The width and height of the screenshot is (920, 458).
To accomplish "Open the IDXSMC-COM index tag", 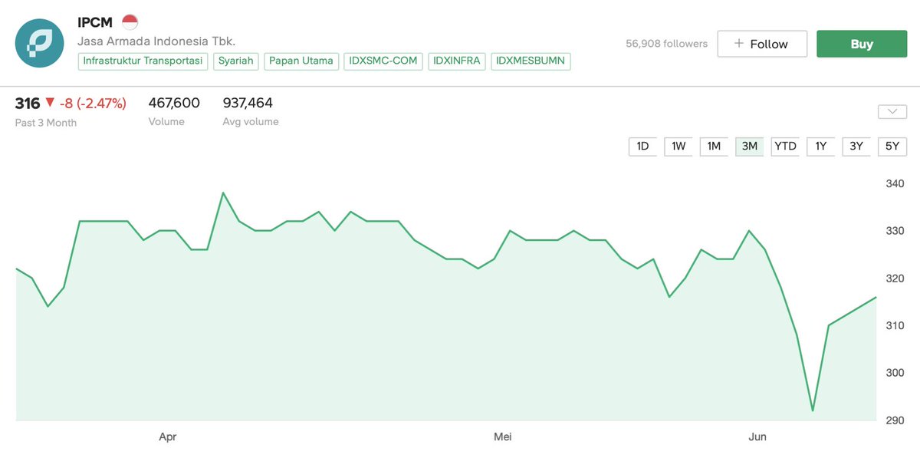I will point(383,61).
